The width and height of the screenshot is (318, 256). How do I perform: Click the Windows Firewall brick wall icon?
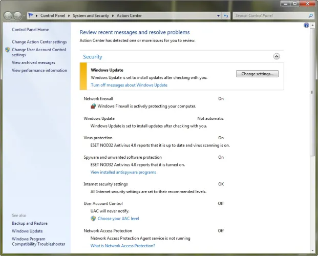(93, 106)
